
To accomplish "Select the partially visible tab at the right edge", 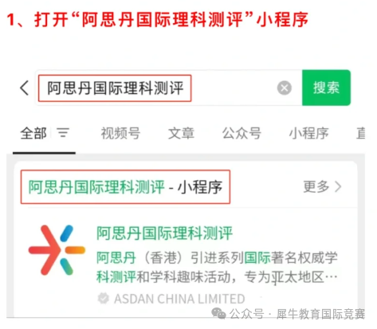I will 361,133.
